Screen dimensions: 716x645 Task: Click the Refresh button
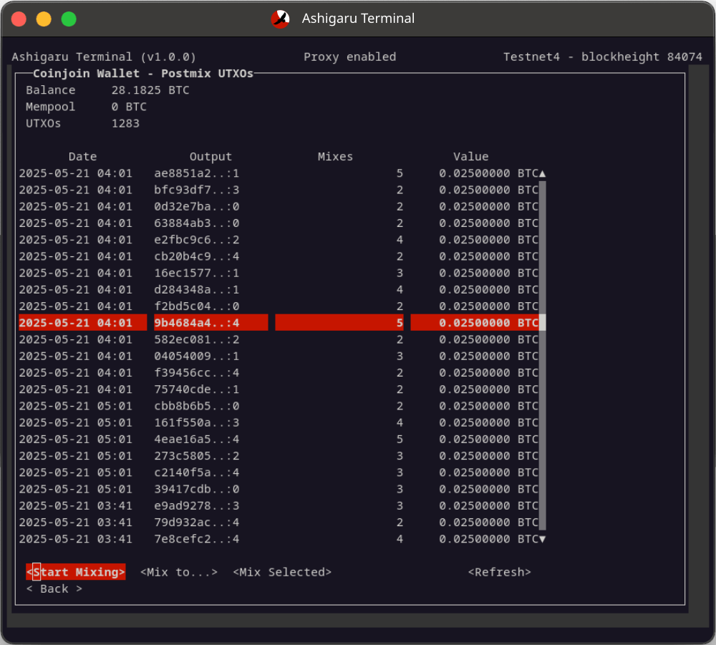500,572
